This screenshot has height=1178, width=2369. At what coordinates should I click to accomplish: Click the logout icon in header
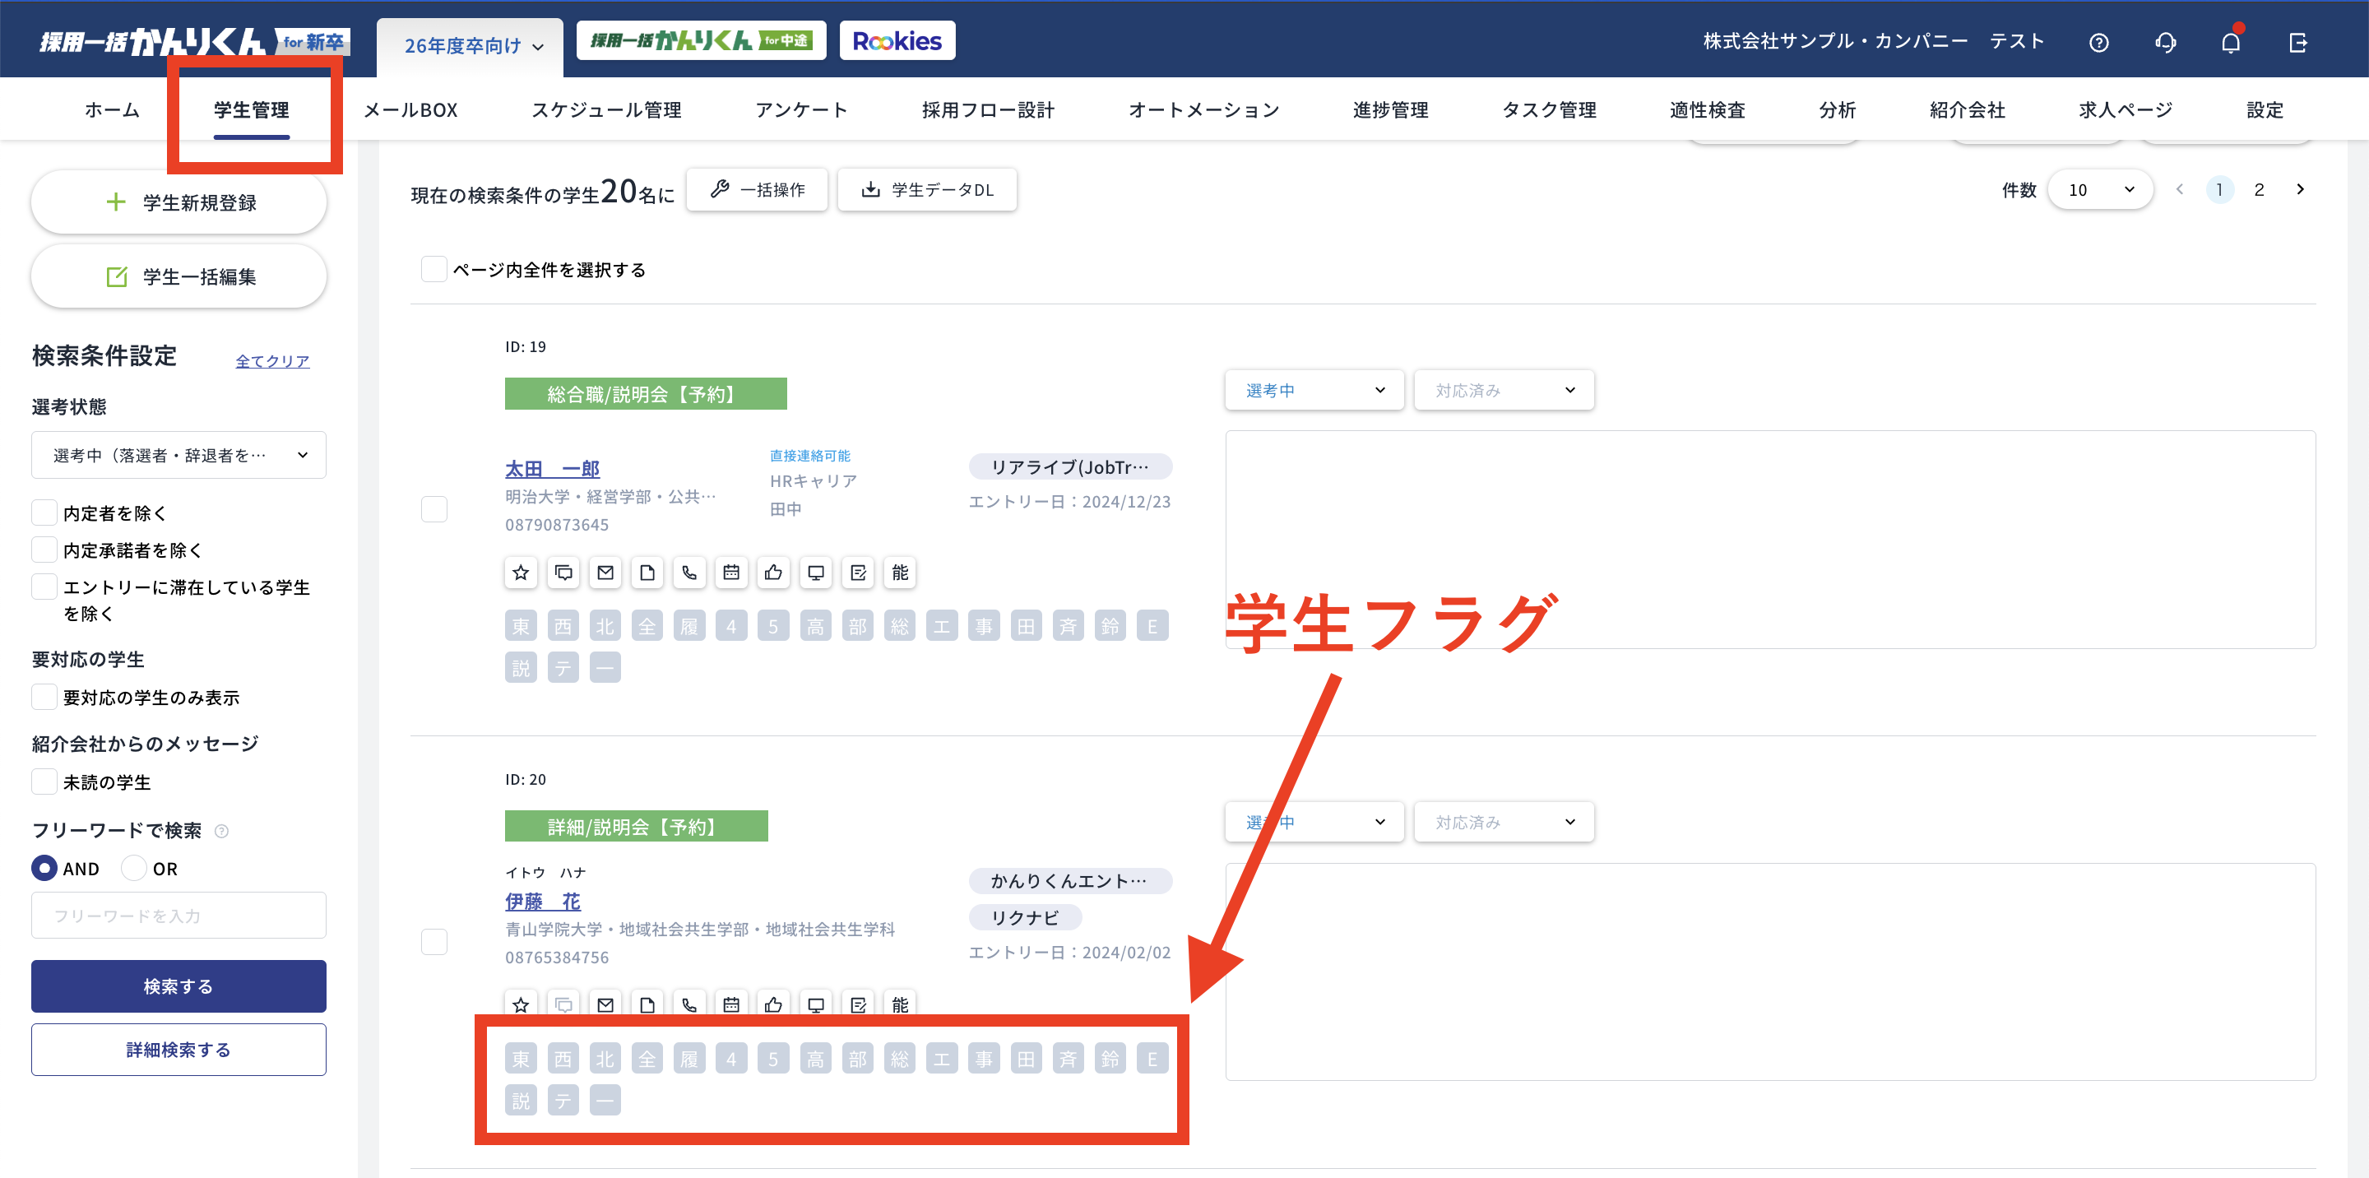point(2297,42)
